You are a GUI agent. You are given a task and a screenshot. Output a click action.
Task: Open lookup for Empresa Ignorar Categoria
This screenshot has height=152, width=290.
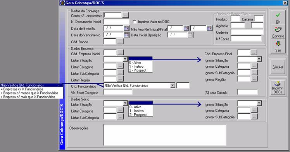(x=254, y=66)
